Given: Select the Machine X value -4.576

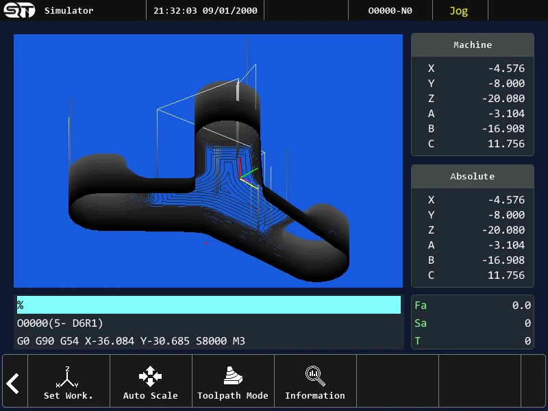Looking at the screenshot, I should click(506, 68).
